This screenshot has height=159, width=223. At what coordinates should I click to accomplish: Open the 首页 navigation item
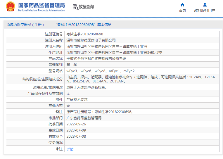[x=182, y=10]
